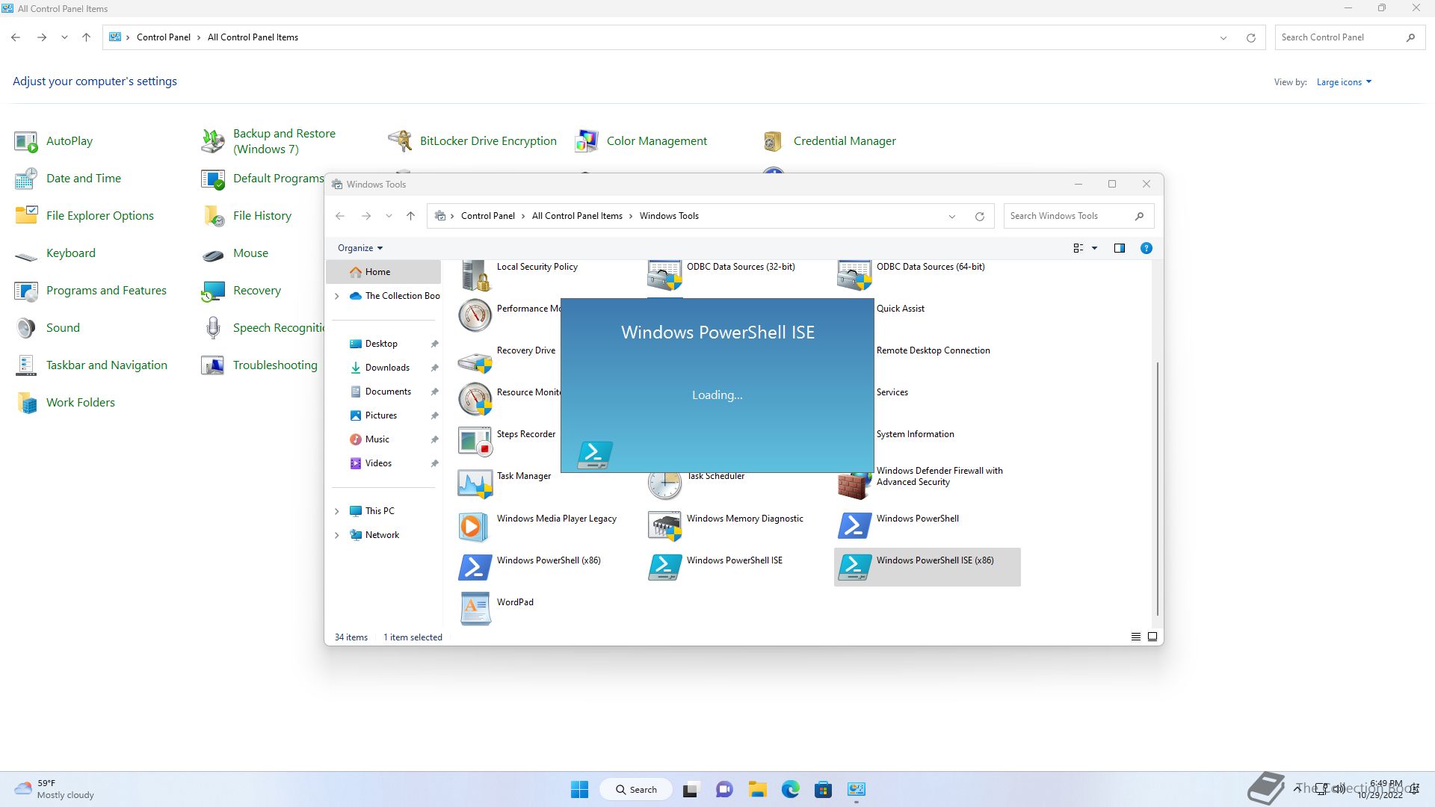The width and height of the screenshot is (1435, 807).
Task: Open Steps Recorder icon
Action: (475, 442)
